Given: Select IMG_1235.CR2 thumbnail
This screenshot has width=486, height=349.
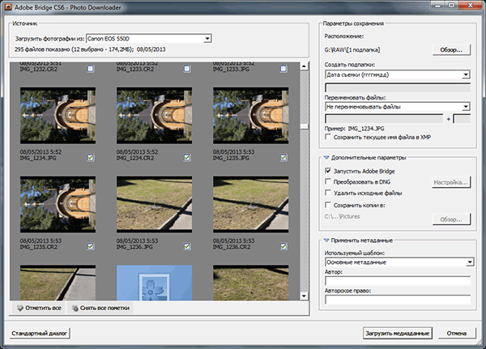Looking at the screenshot, I should point(58,205).
